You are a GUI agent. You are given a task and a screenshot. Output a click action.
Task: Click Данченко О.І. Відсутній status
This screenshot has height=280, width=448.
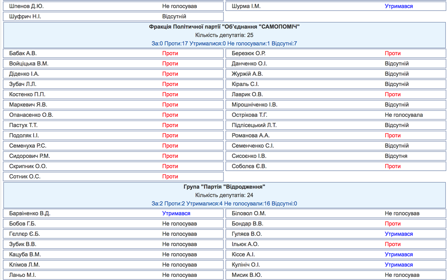396,64
